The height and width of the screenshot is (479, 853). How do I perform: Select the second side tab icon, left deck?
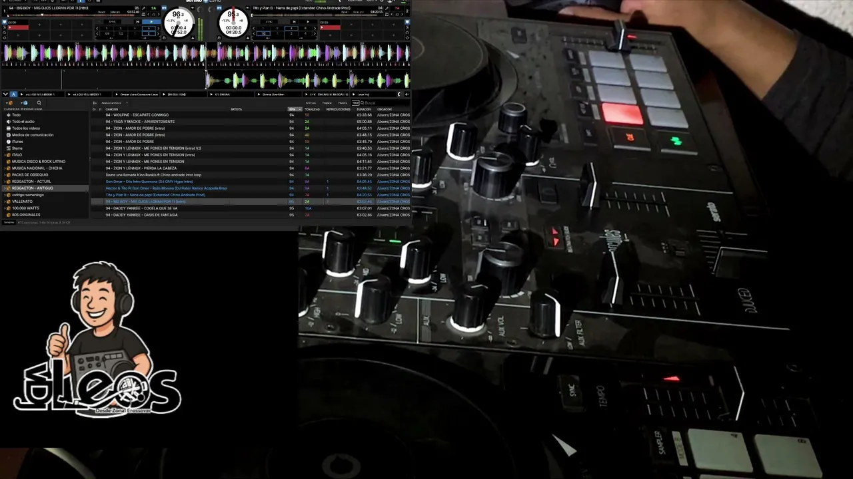[5, 27]
